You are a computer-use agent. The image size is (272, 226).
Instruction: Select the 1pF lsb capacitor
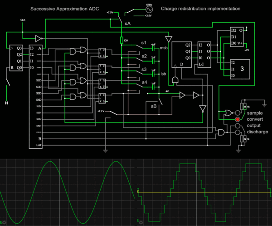[x=153, y=74]
